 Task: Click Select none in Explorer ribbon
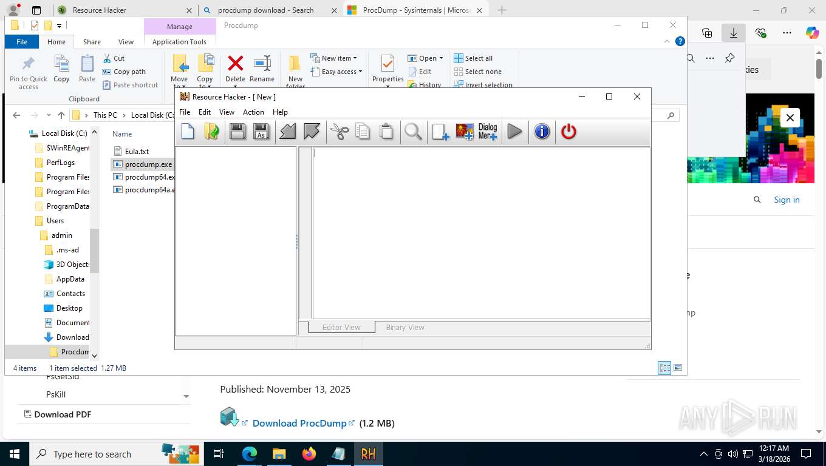click(477, 72)
